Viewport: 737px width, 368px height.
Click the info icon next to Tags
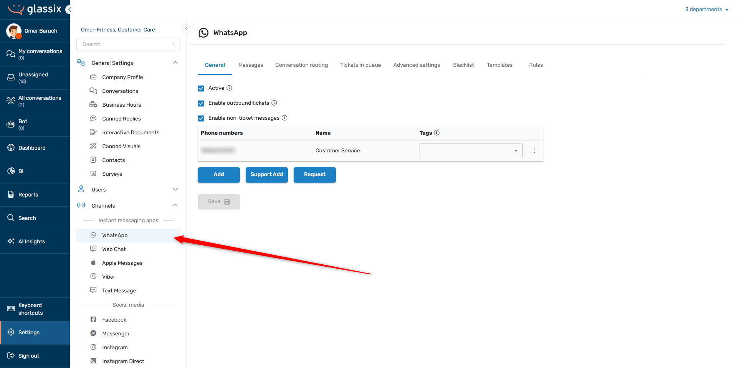[437, 133]
